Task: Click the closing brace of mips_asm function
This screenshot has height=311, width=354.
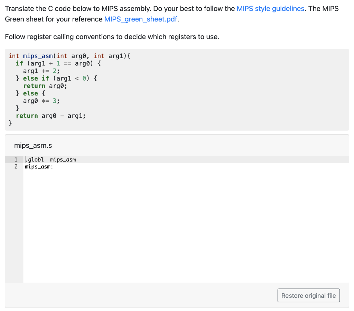Action: pyautogui.click(x=10, y=123)
